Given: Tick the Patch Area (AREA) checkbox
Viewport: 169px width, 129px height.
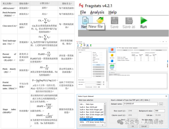Looking at the screenshot, I should tap(118, 57).
